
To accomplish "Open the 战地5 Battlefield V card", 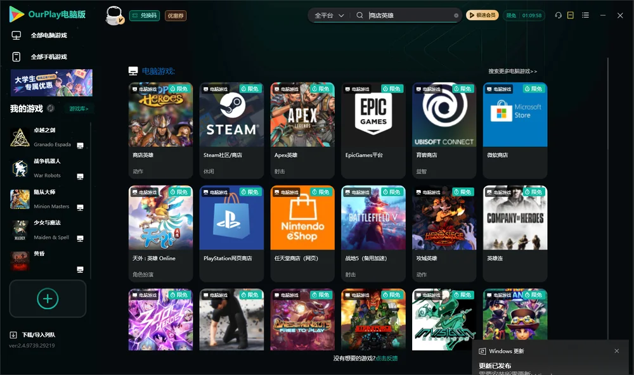I will (373, 234).
